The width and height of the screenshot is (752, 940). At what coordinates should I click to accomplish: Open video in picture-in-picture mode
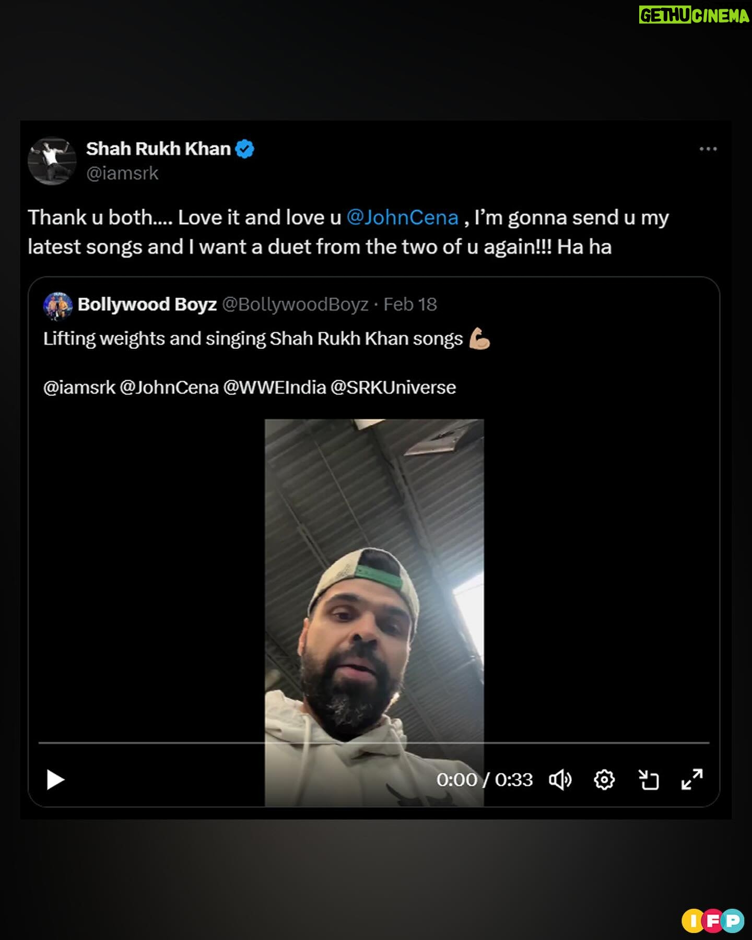pyautogui.click(x=649, y=780)
